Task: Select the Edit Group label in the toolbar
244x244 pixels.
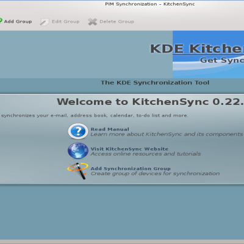Action: click(66, 21)
